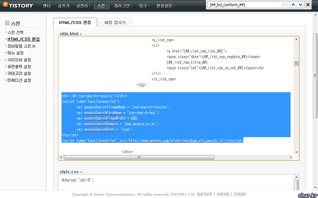Close the find bar

pyautogui.click(x=308, y=5)
